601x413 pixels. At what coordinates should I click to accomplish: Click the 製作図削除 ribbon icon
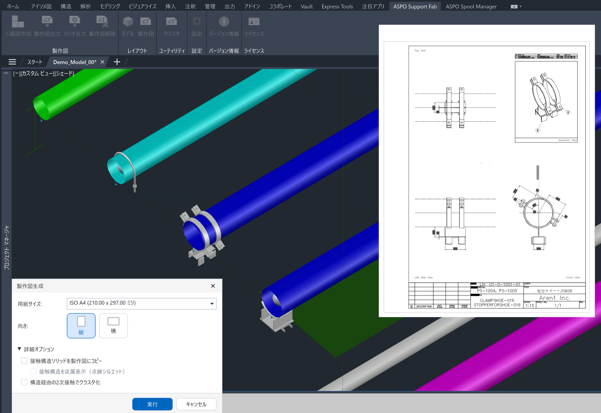click(x=102, y=22)
